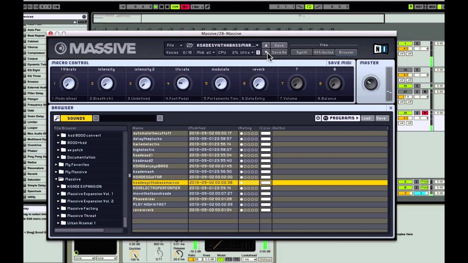Image resolution: width=468 pixels, height=263 pixels.
Task: Select the SOUNDS browser tab
Action: pyautogui.click(x=76, y=118)
